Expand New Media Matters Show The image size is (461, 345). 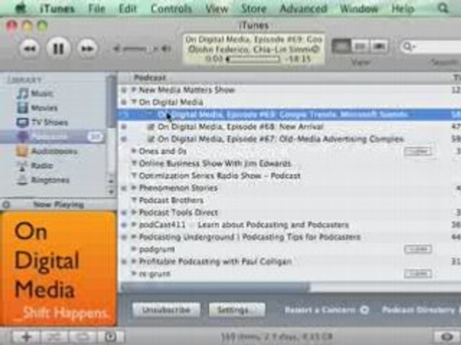(134, 90)
